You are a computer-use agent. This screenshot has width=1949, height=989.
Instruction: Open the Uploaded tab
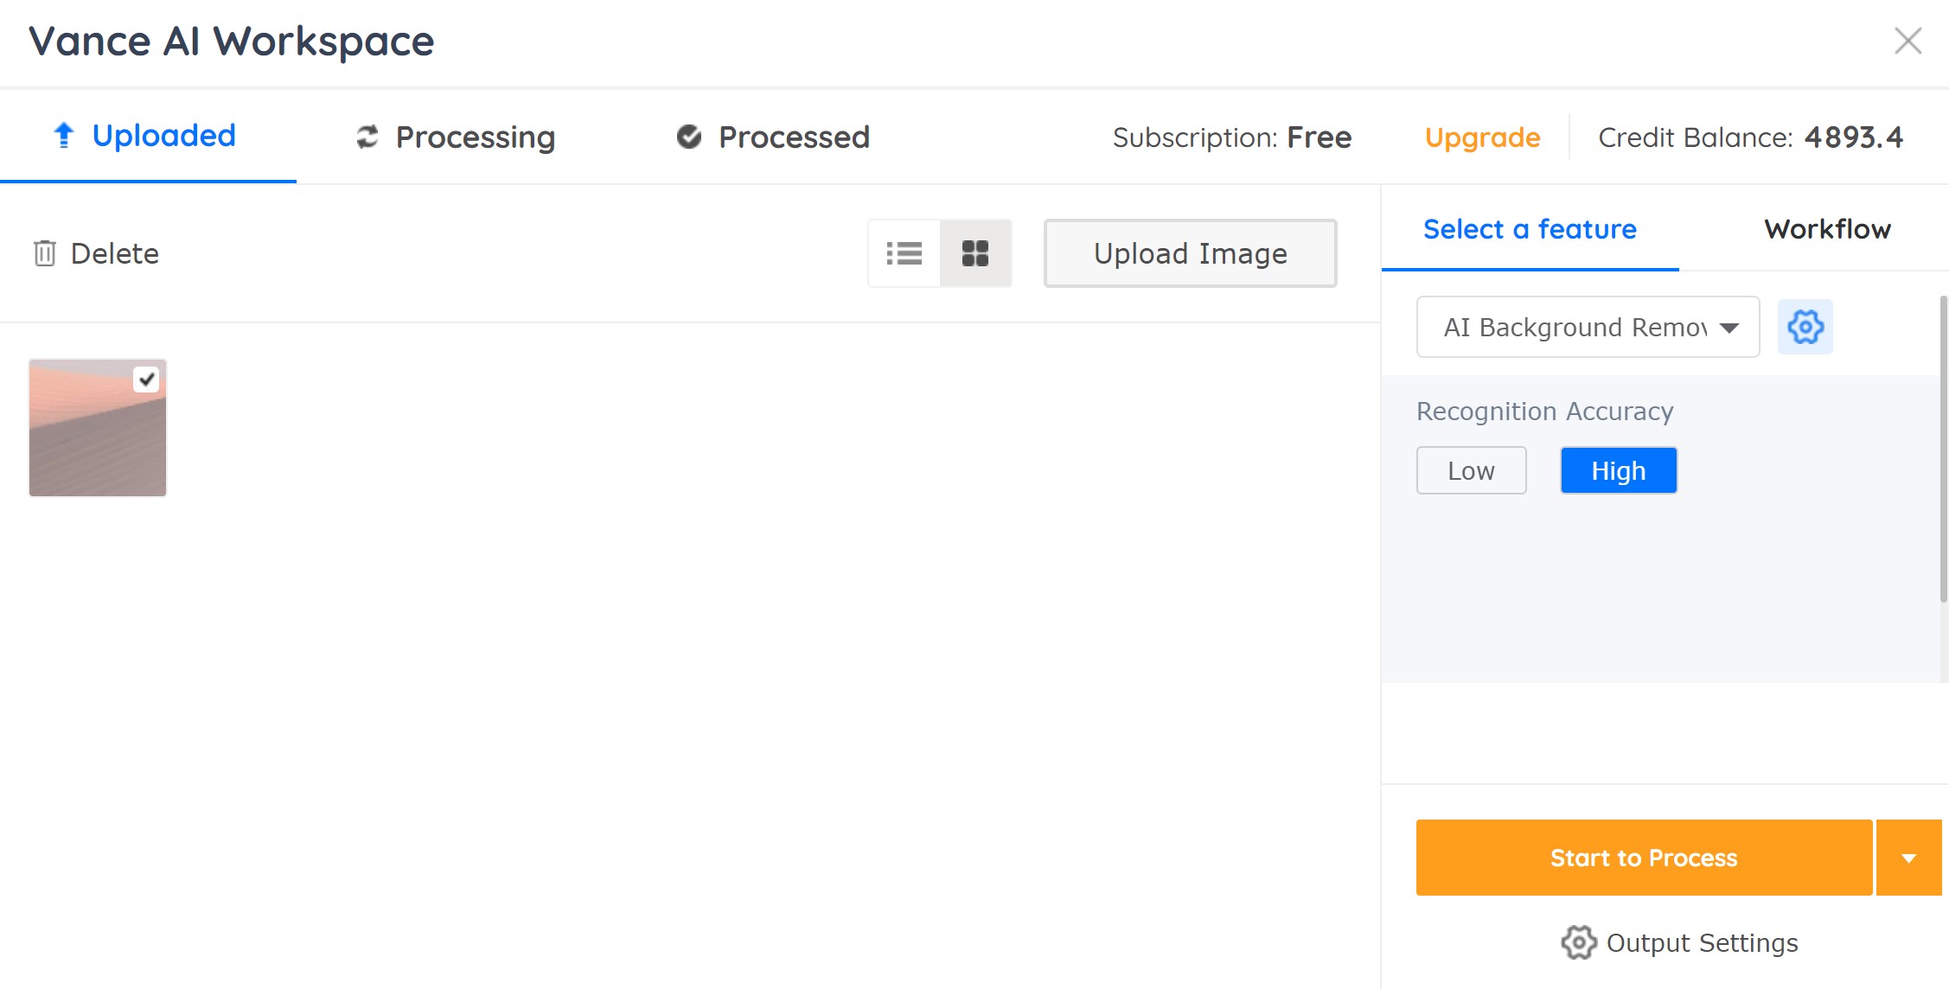(x=147, y=136)
